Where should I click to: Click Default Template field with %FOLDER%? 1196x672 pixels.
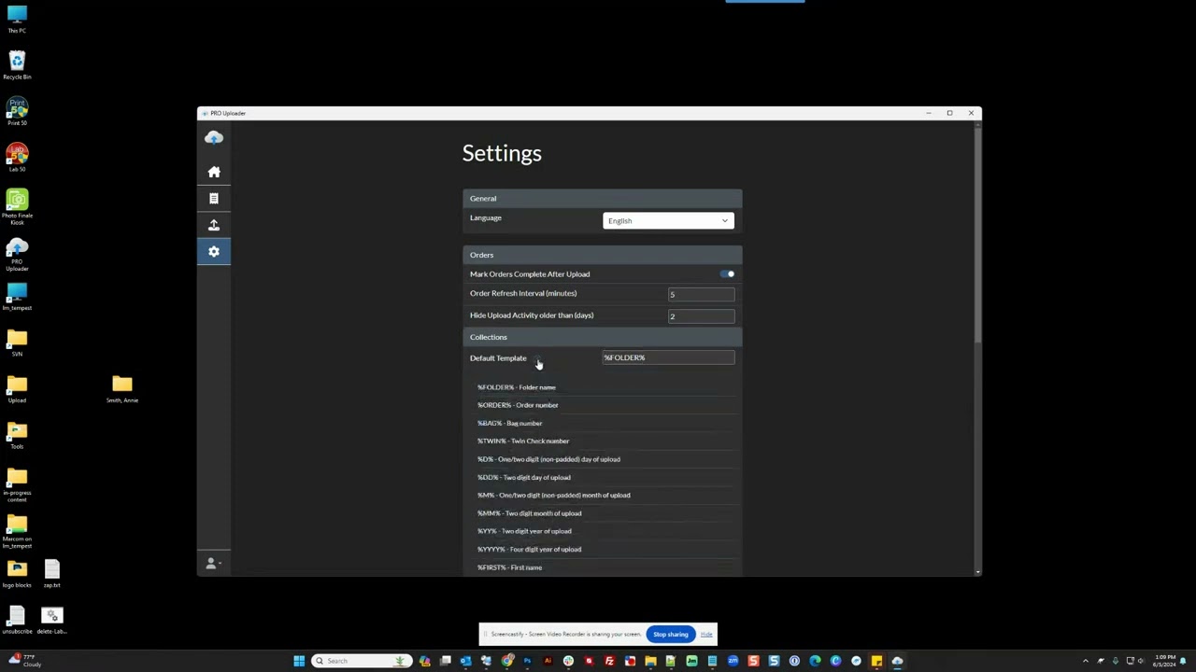[668, 357]
